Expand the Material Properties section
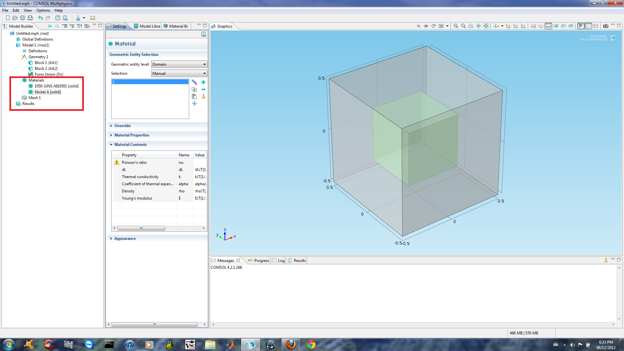 132,135
